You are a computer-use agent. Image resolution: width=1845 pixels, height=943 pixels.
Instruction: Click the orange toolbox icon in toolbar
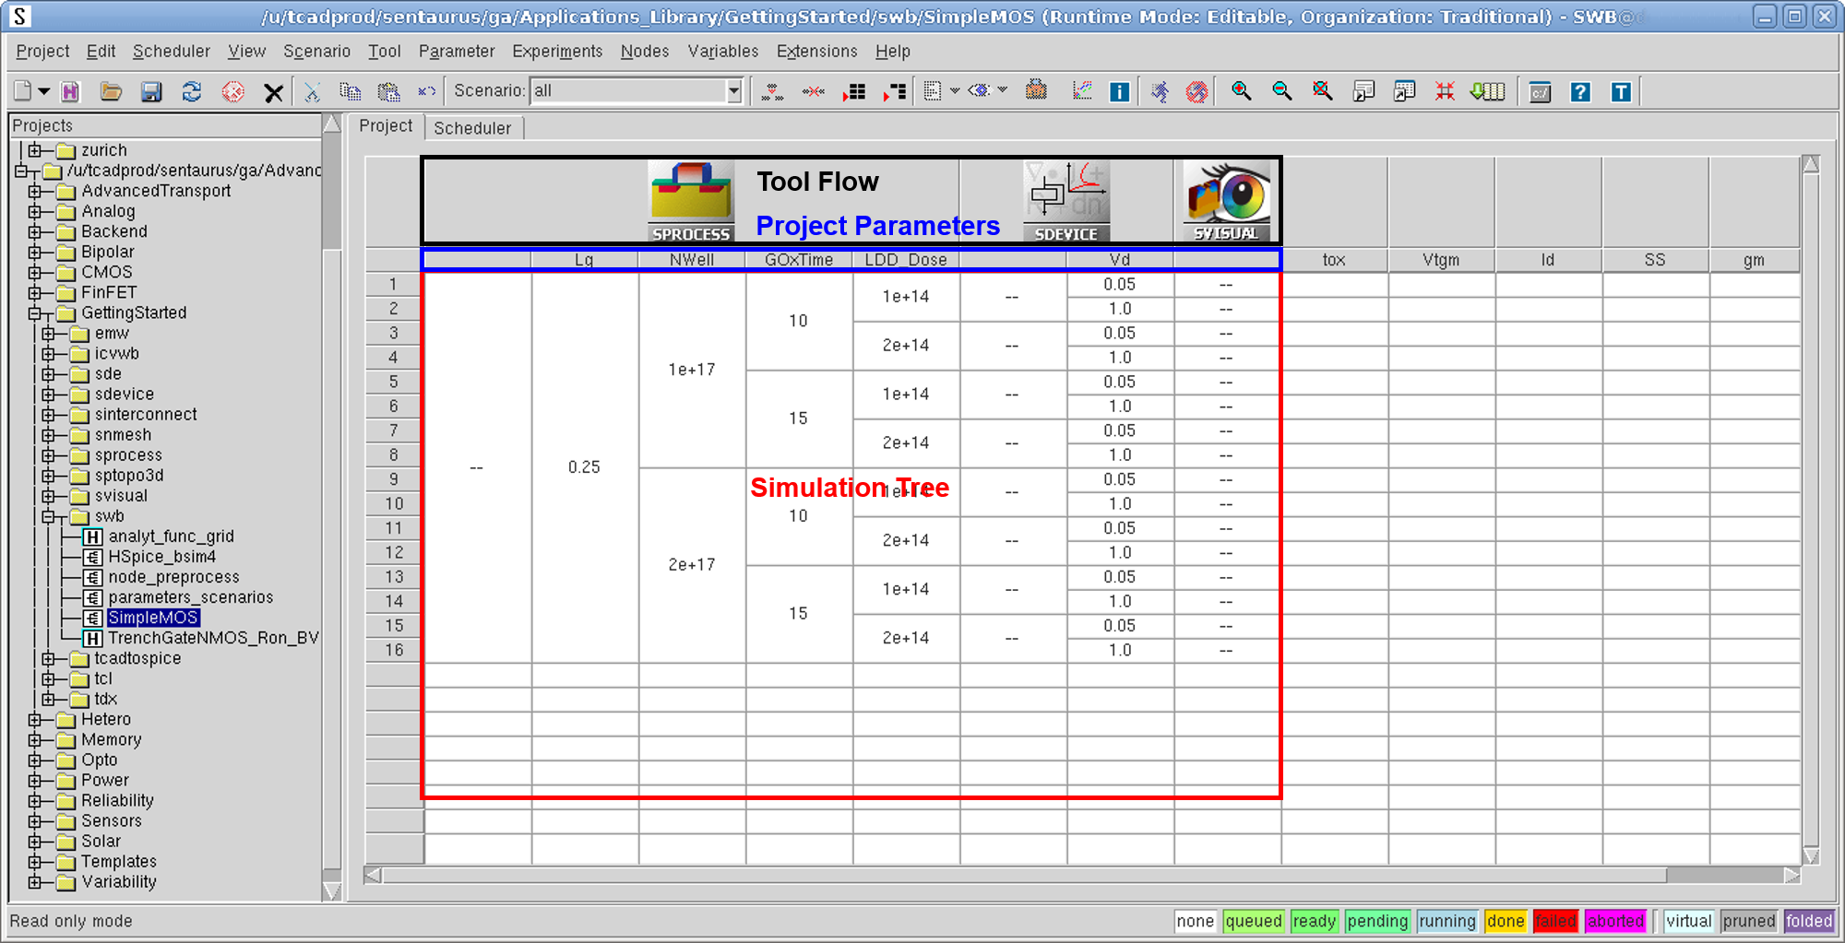click(x=1037, y=90)
